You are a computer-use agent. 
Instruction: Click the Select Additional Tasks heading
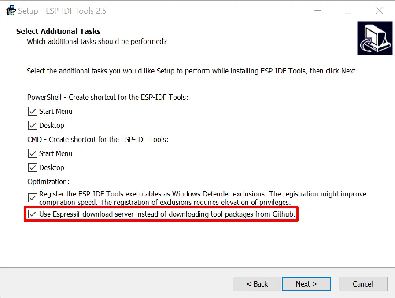click(58, 31)
